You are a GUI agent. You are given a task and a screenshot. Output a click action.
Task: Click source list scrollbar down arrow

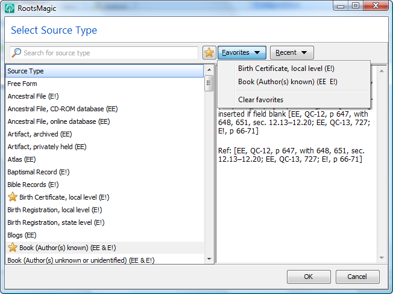click(209, 259)
